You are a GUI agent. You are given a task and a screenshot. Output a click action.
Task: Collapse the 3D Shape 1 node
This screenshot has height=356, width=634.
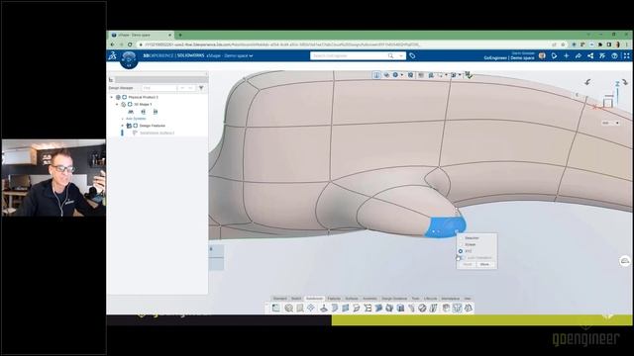coord(117,104)
